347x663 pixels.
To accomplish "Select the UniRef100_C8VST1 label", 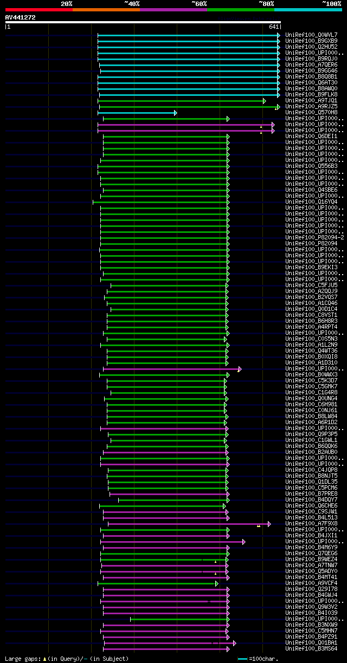I will click(x=311, y=315).
